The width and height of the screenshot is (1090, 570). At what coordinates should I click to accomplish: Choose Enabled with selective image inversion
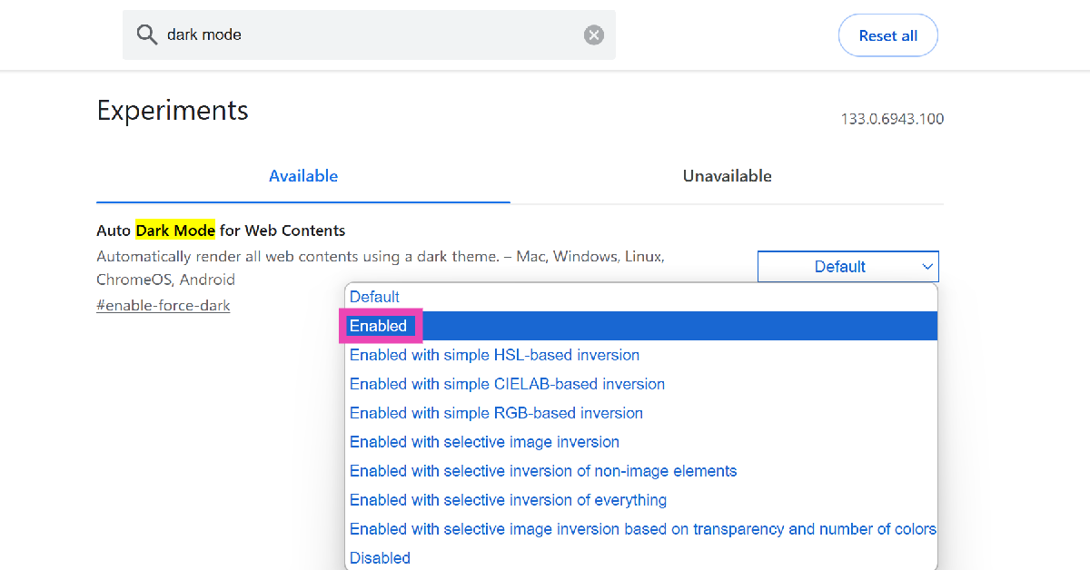tap(484, 442)
